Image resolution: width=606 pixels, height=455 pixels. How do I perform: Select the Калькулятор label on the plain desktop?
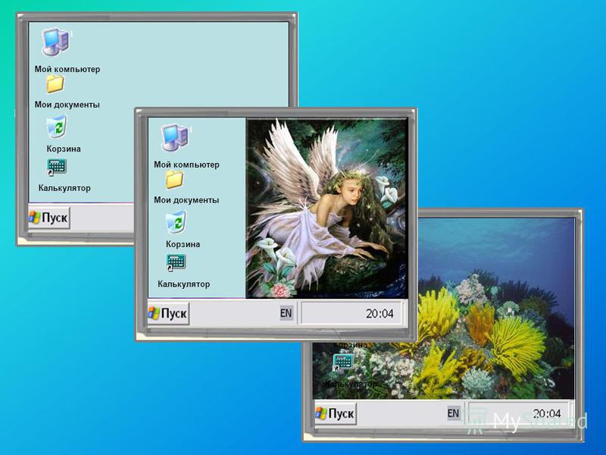pos(64,188)
